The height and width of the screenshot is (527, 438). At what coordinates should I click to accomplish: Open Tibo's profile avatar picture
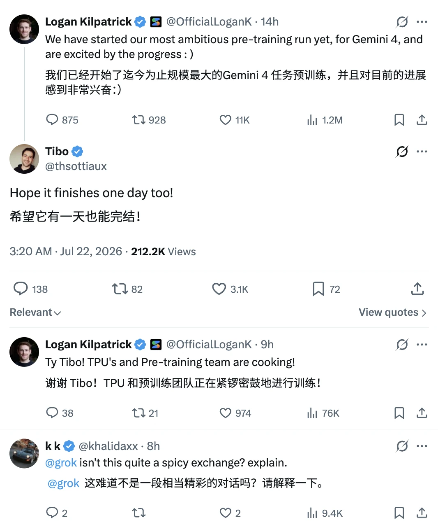coord(24,159)
